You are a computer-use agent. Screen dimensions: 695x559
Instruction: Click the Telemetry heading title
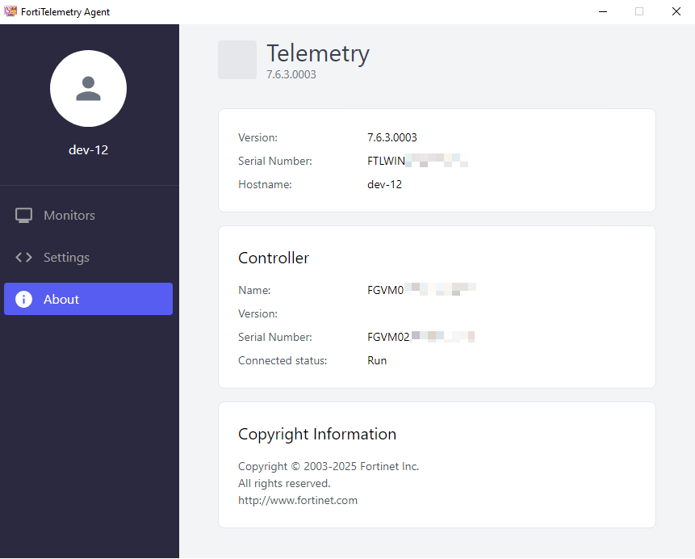[318, 53]
